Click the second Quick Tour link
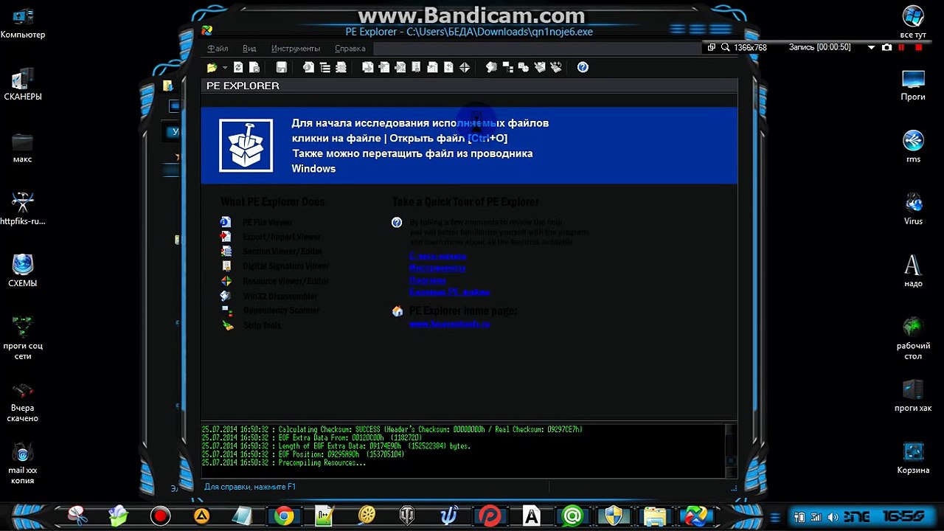The height and width of the screenshot is (531, 944). click(x=437, y=268)
